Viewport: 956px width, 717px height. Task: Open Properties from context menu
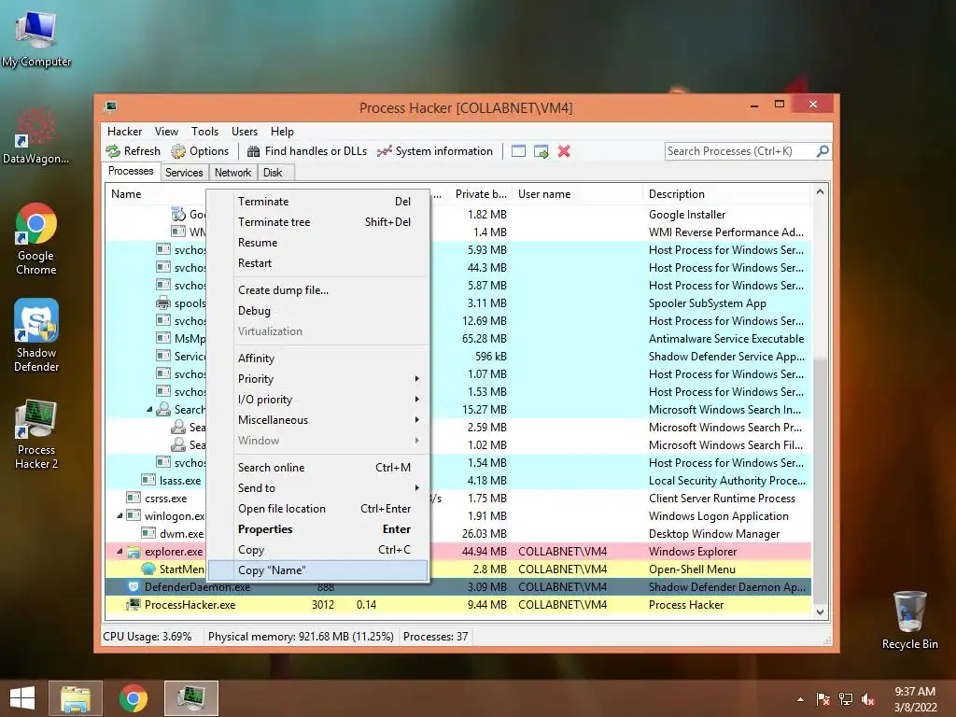coord(331,528)
